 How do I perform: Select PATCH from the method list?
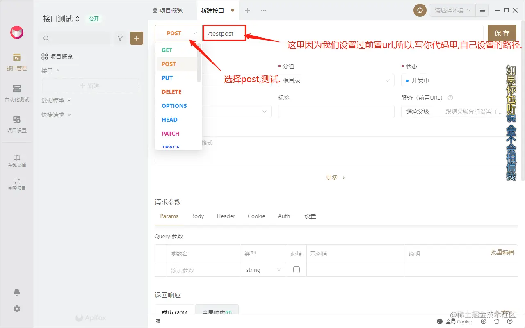point(177,134)
